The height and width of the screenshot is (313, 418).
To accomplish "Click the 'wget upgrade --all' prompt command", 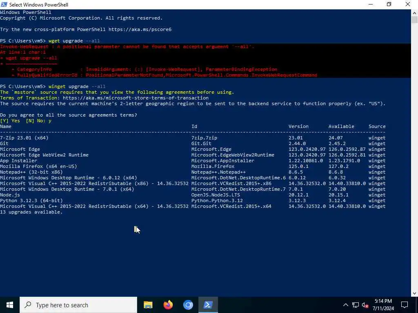I will tap(74, 41).
